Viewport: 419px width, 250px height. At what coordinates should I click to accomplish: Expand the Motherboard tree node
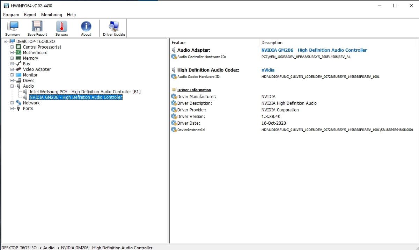pyautogui.click(x=12, y=52)
